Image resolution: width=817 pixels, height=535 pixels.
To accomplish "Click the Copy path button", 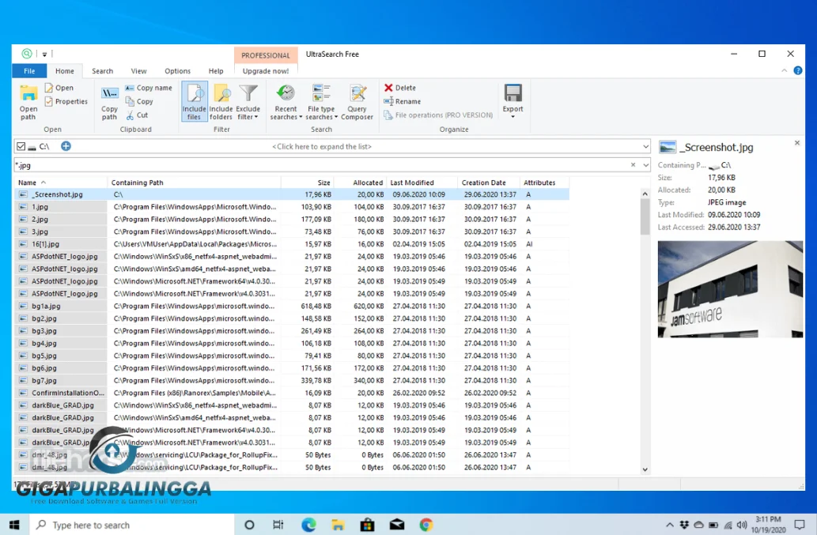I will pyautogui.click(x=109, y=103).
